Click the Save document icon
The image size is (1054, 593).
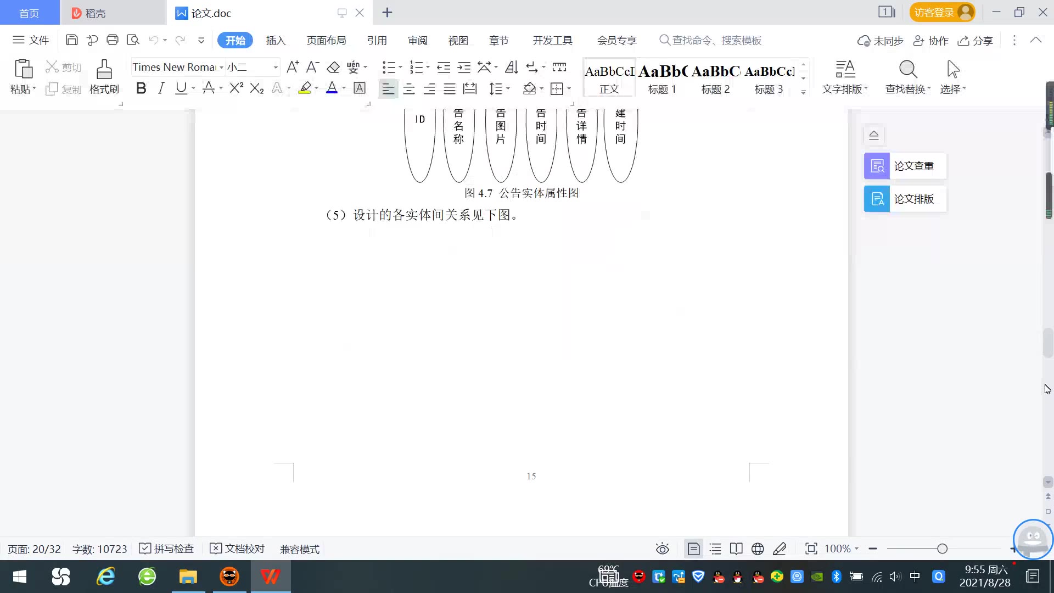pyautogui.click(x=71, y=40)
